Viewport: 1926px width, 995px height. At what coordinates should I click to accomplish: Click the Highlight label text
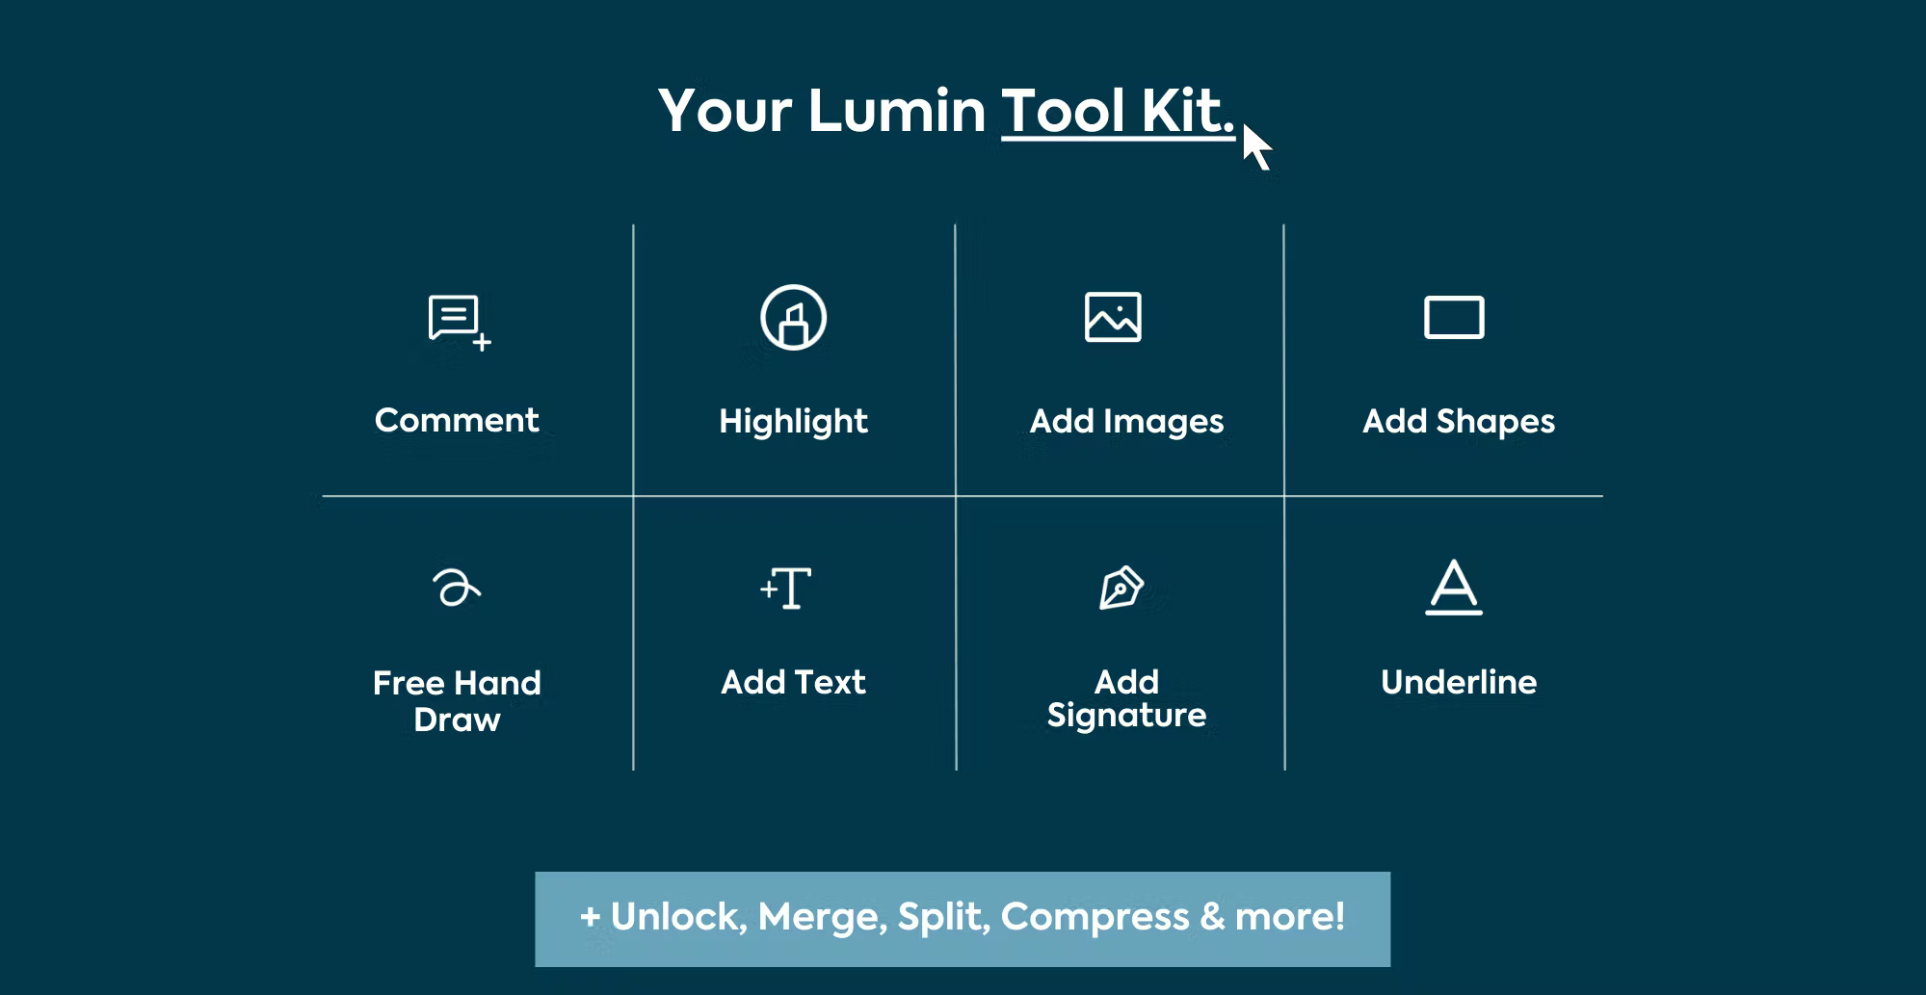[793, 421]
